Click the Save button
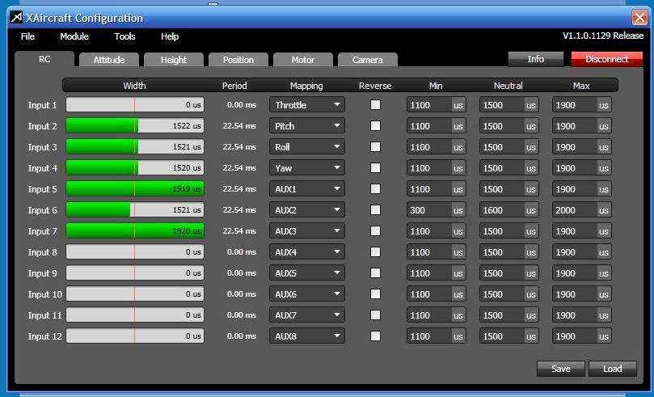This screenshot has width=654, height=397. pyautogui.click(x=561, y=369)
